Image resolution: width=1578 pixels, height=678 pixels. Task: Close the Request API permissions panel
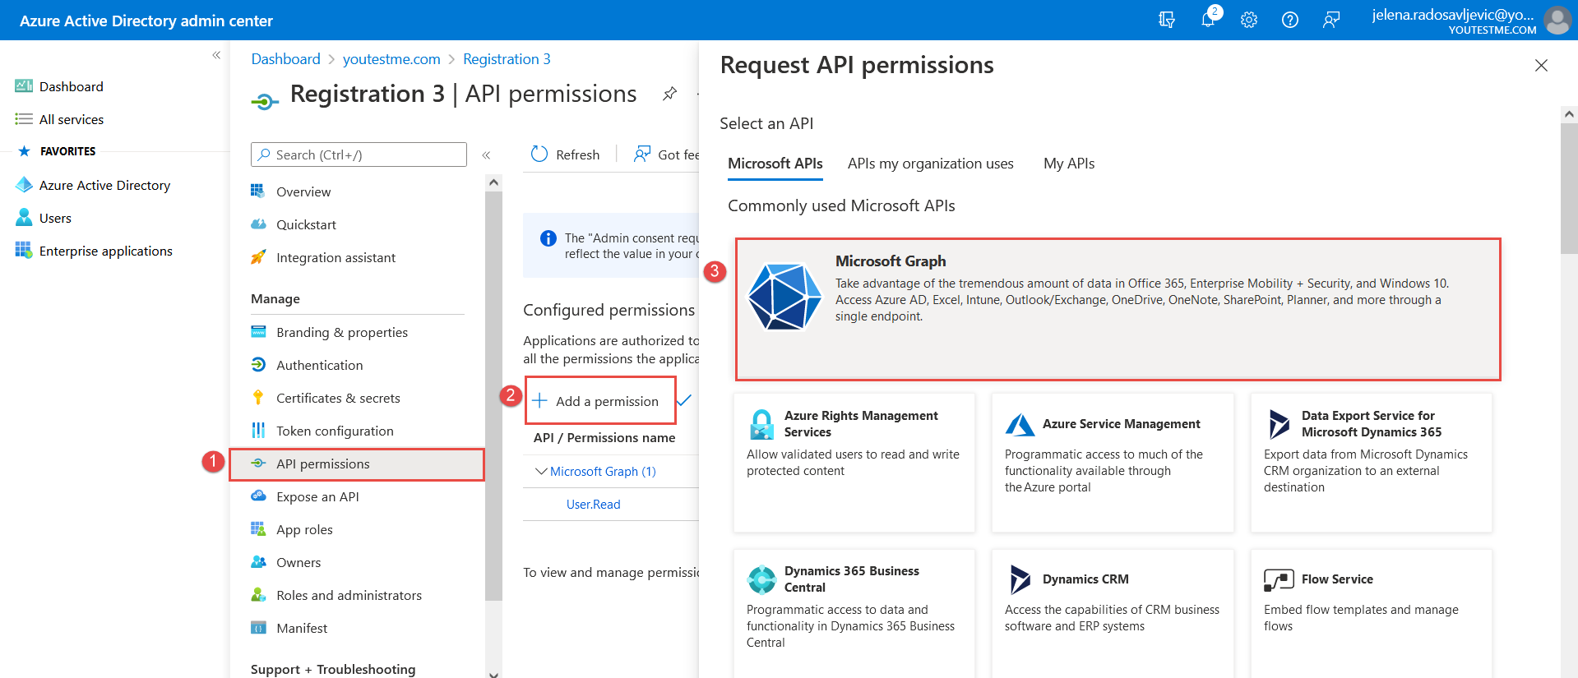coord(1540,66)
